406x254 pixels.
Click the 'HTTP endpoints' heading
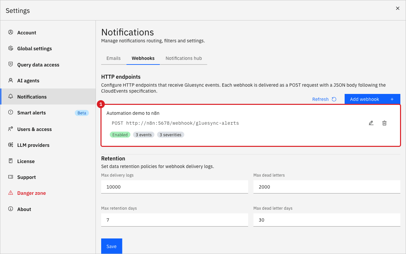(121, 77)
